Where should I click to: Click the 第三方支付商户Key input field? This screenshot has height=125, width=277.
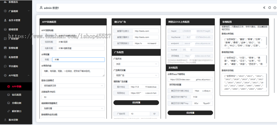point(203,103)
